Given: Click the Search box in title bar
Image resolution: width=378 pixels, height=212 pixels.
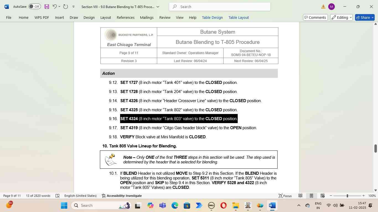Looking at the screenshot, I should pos(219,7).
